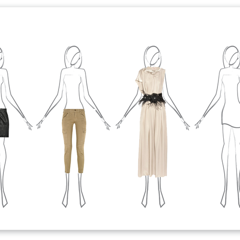Click the black feather belt on dress
Viewport: 240px width, 240px height.
[x=152, y=99]
